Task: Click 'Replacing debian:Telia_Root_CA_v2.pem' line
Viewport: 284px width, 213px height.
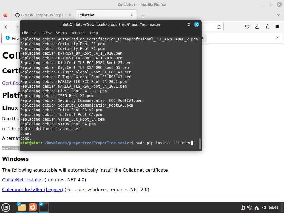Action: pos(61,110)
